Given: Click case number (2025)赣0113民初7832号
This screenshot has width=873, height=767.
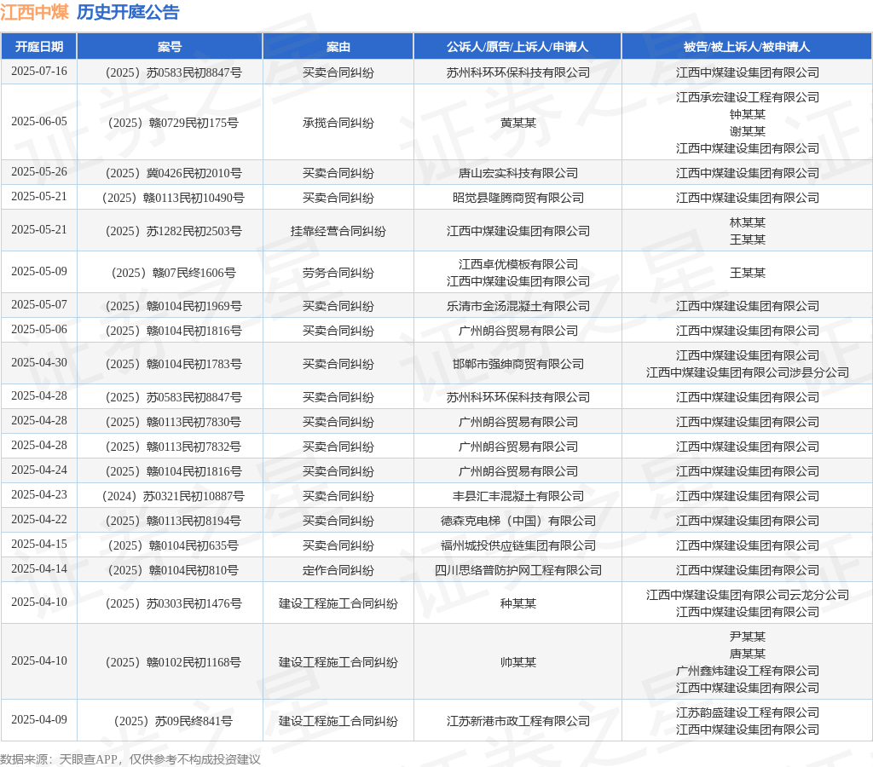Looking at the screenshot, I should click(173, 447).
